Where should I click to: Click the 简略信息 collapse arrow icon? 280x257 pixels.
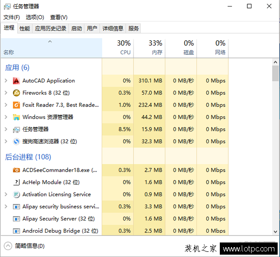(x=8, y=246)
